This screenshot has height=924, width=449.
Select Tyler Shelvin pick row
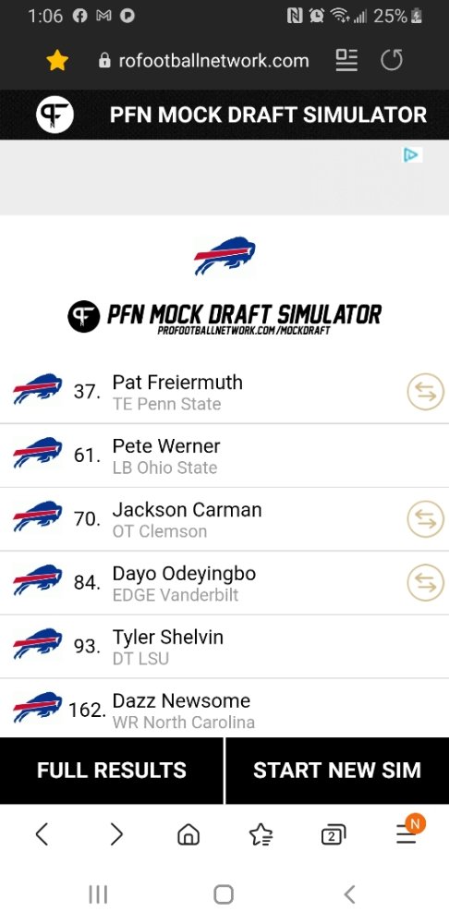[224, 647]
